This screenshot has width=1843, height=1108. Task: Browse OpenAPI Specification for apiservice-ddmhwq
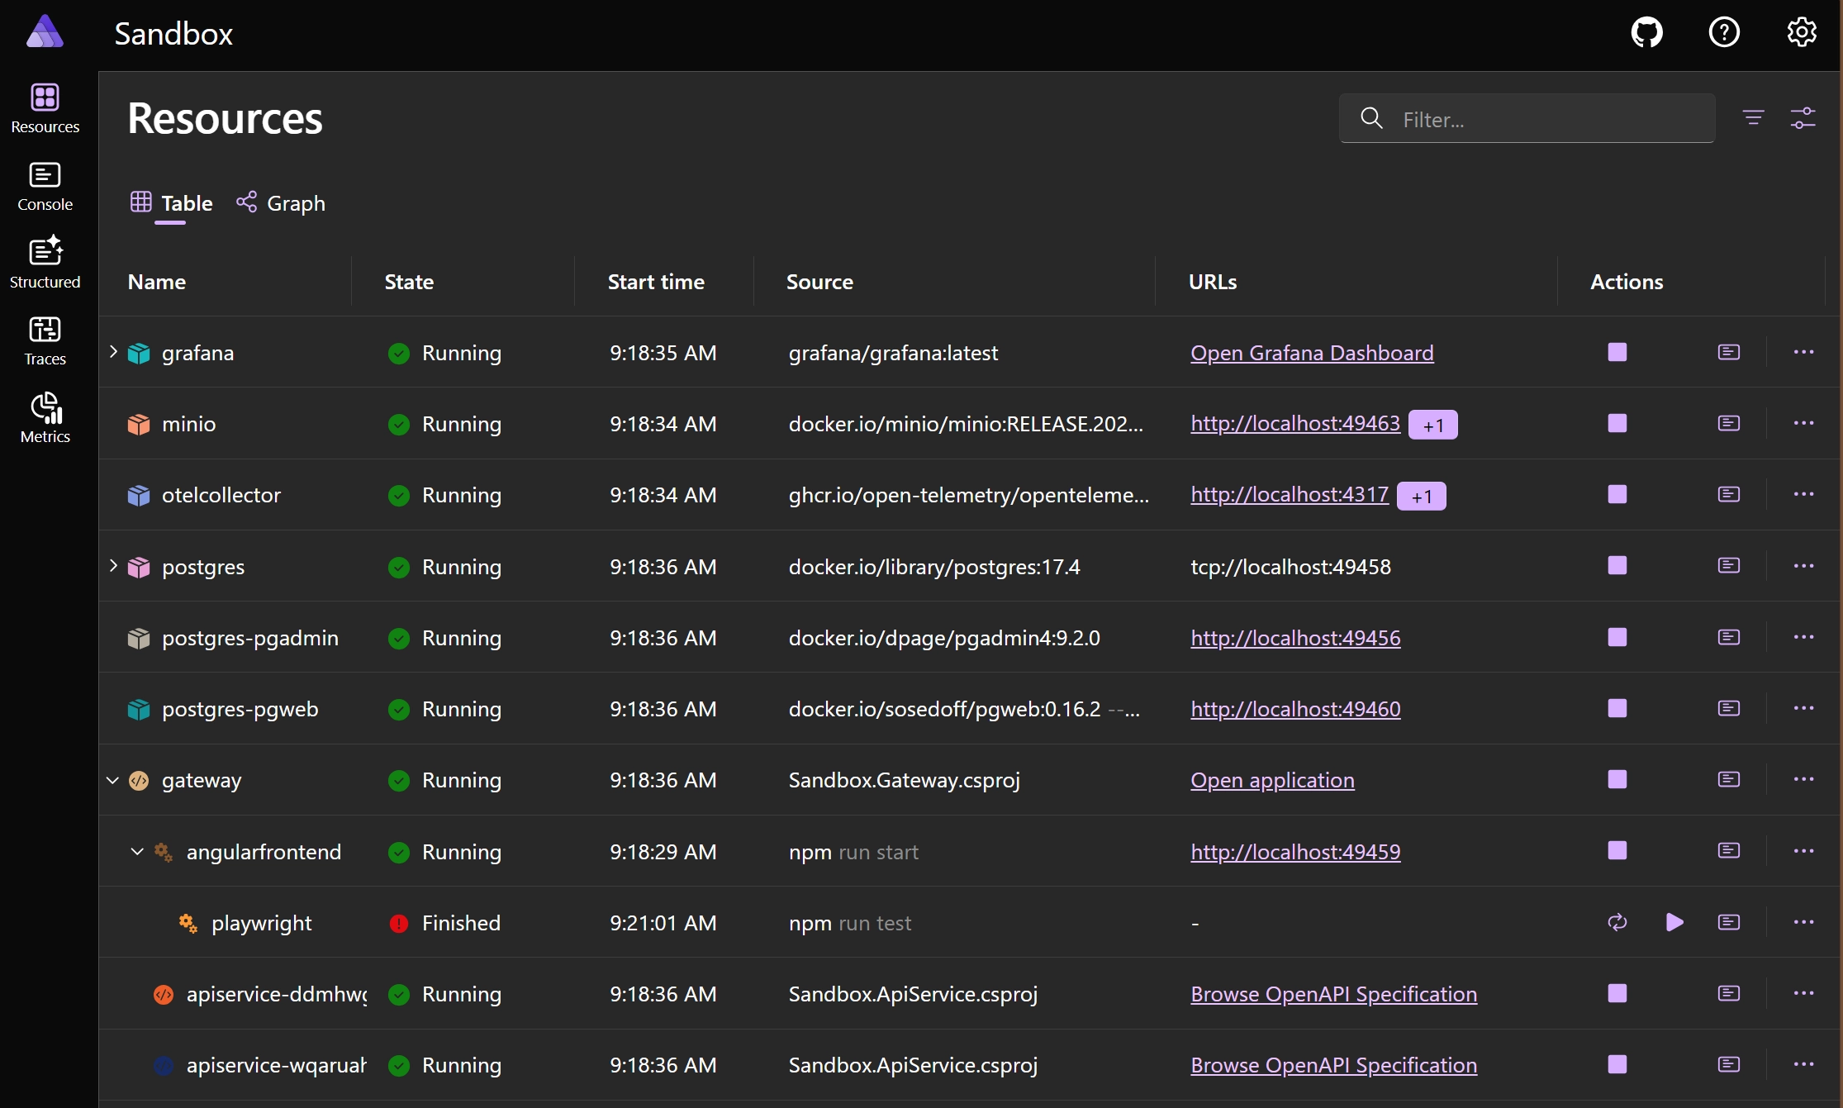(1333, 994)
